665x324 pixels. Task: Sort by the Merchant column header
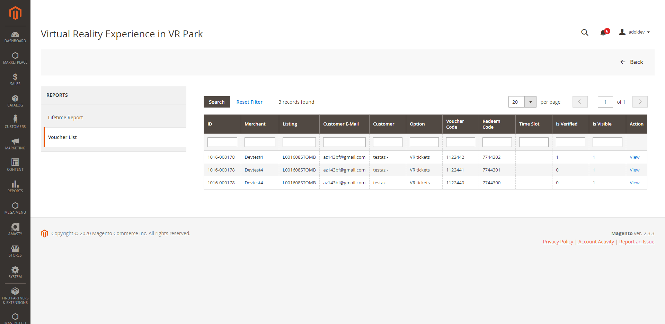[x=260, y=124]
